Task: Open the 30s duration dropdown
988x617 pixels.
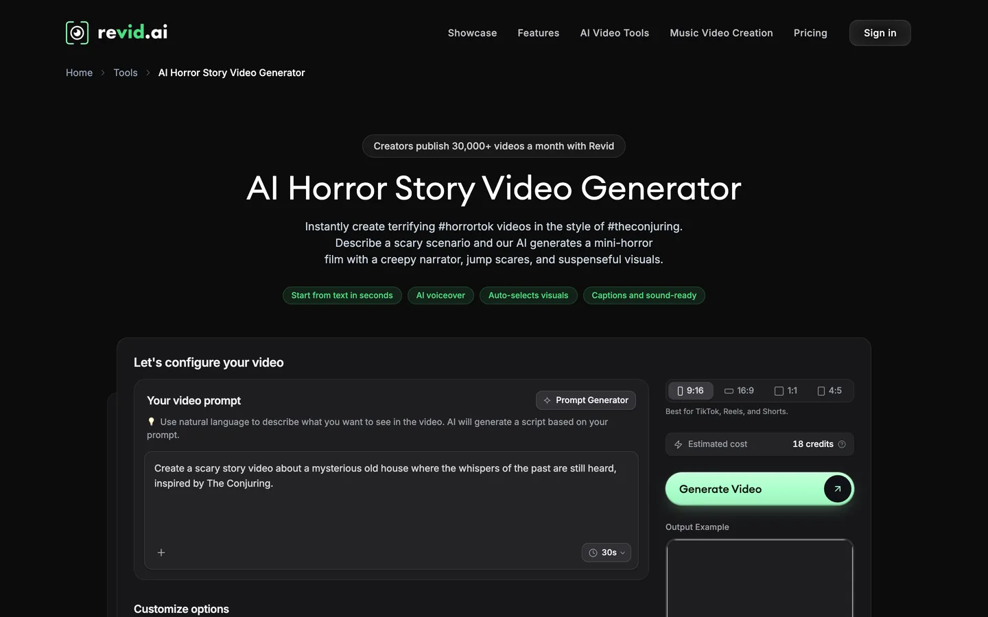Action: [x=607, y=553]
